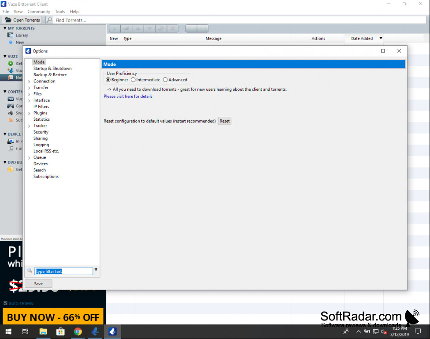The width and height of the screenshot is (430, 339).
Task: Click the Message column header
Action: click(213, 38)
